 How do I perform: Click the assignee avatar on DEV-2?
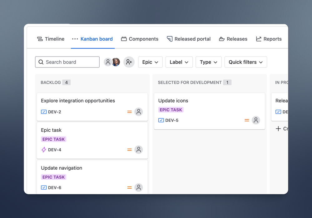[139, 112]
